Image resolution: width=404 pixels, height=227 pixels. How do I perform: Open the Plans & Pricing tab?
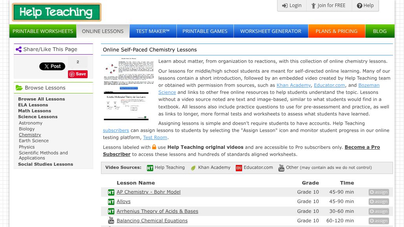point(336,31)
